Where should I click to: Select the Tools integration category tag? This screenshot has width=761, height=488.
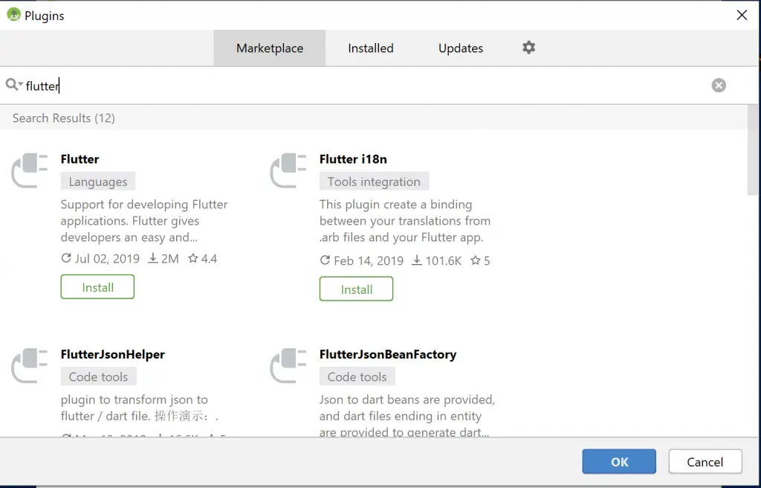tap(374, 182)
